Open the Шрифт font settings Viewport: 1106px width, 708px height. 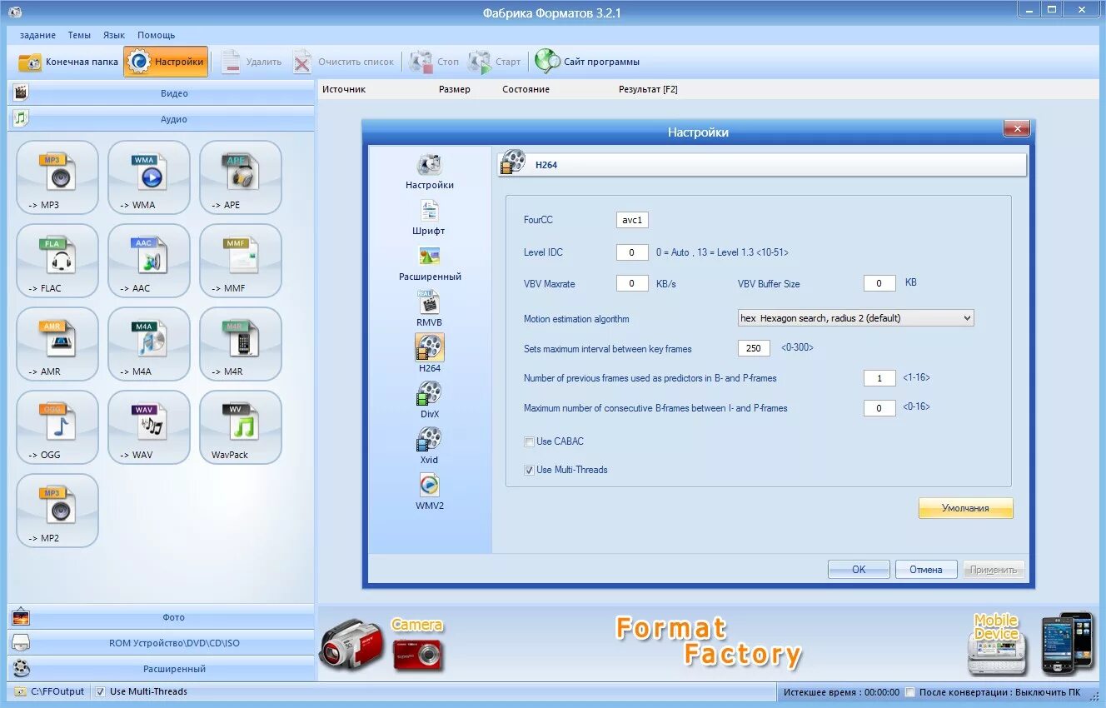(x=429, y=217)
